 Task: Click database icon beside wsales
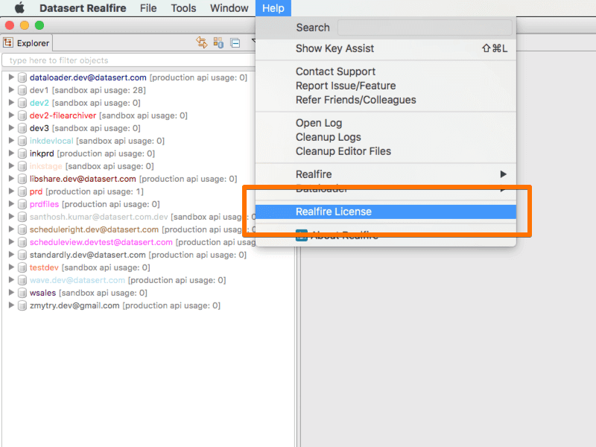point(22,293)
